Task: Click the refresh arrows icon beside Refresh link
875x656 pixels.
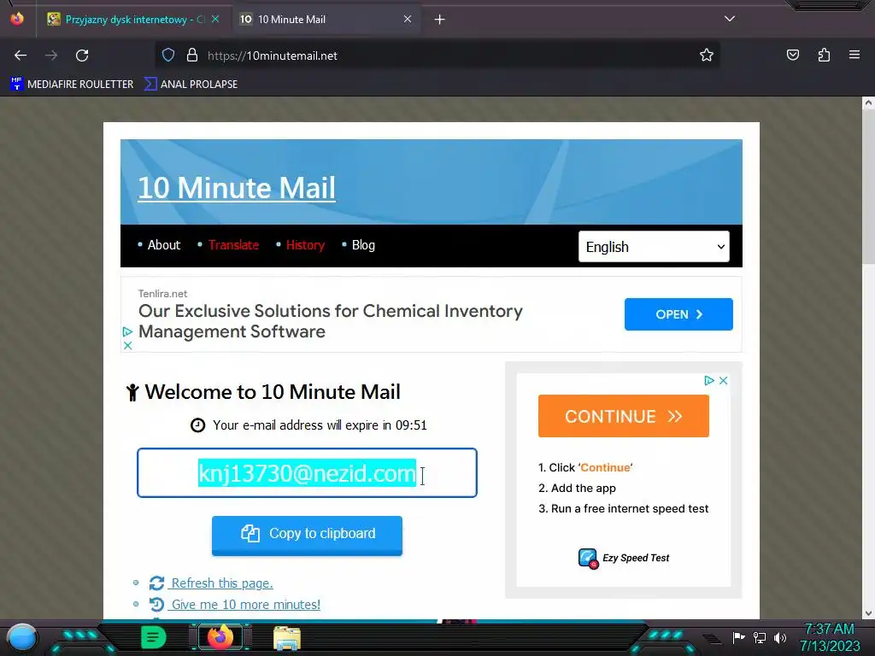Action: [x=157, y=583]
